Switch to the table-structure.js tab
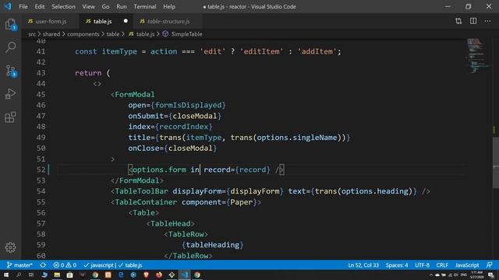Viewport: 499px width, 280px height. coord(168,21)
